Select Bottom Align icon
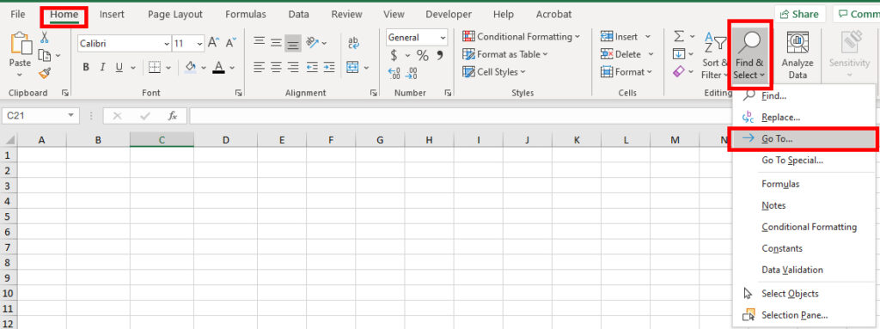 [x=293, y=42]
